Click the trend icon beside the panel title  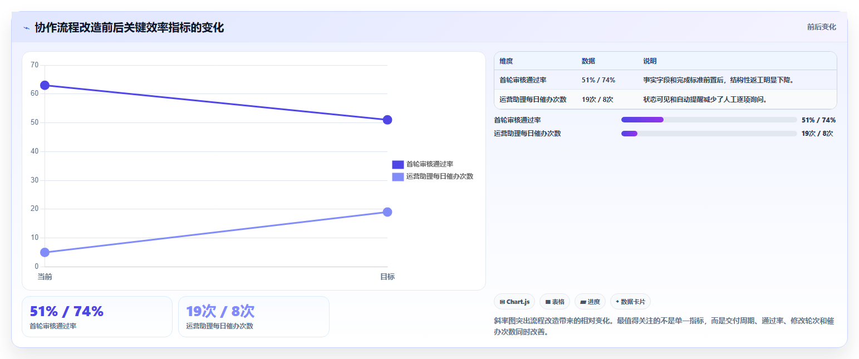26,28
